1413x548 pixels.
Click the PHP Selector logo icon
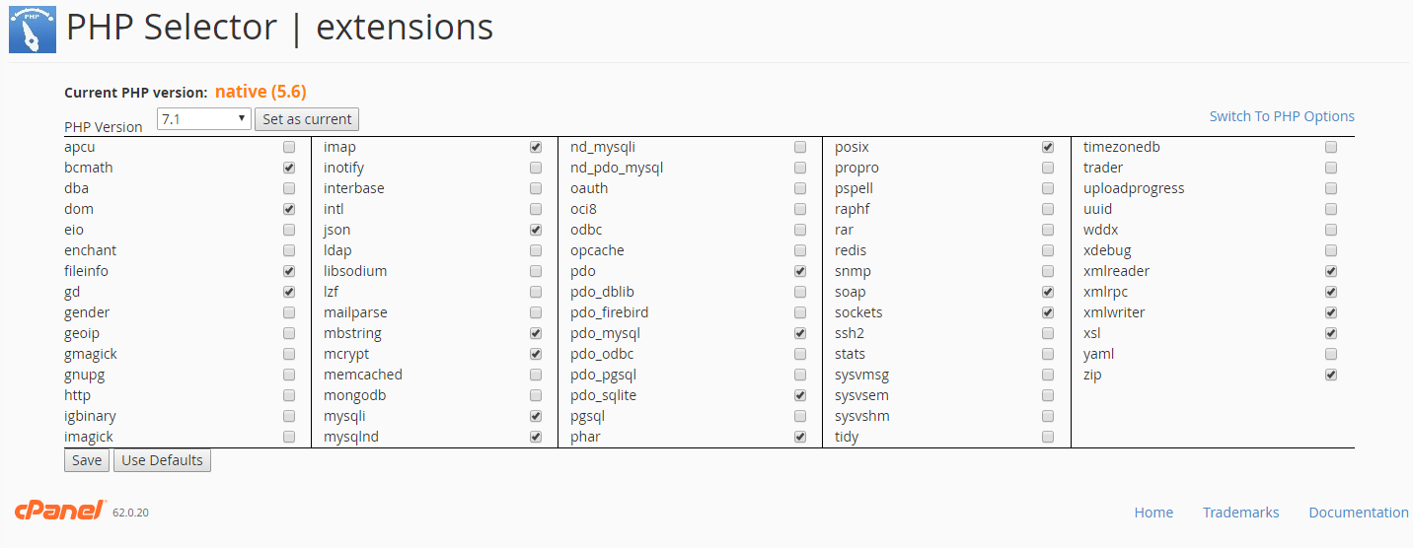tap(33, 29)
